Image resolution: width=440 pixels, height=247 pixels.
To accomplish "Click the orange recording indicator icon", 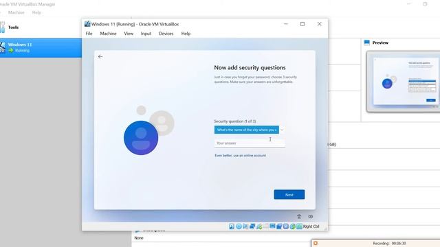I will click(x=316, y=243).
